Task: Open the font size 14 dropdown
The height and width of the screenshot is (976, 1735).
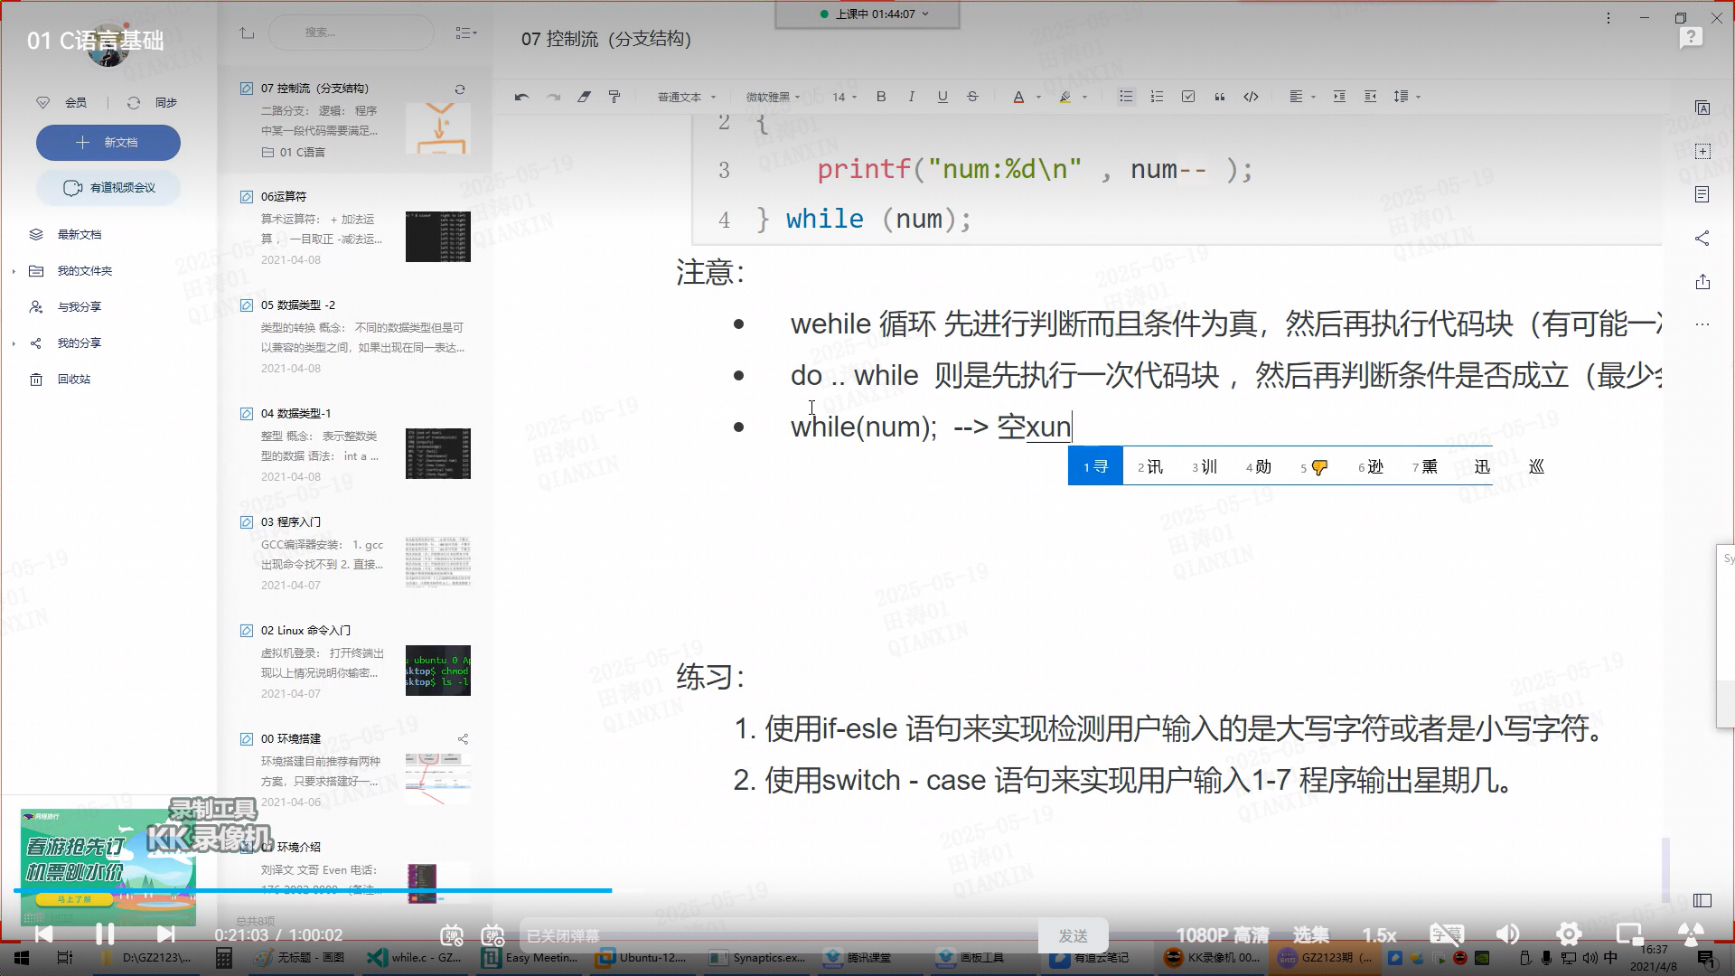Action: [x=844, y=97]
